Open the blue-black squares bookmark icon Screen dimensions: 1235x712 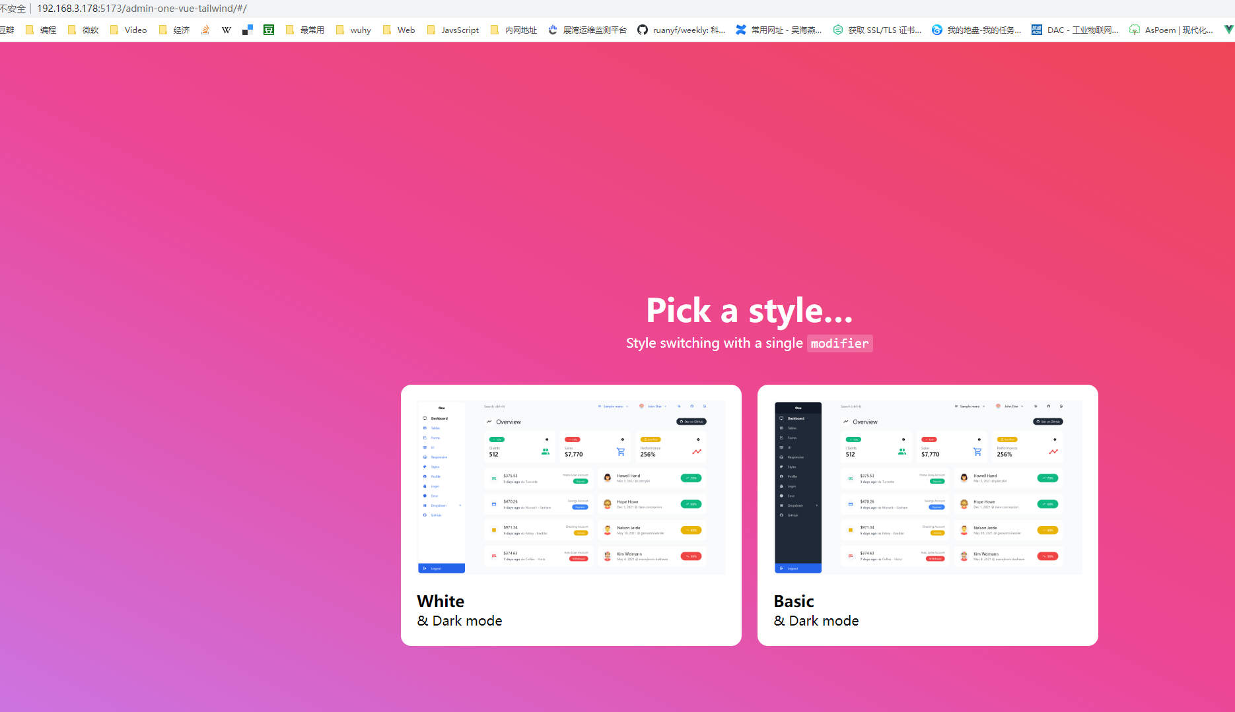[x=248, y=30]
